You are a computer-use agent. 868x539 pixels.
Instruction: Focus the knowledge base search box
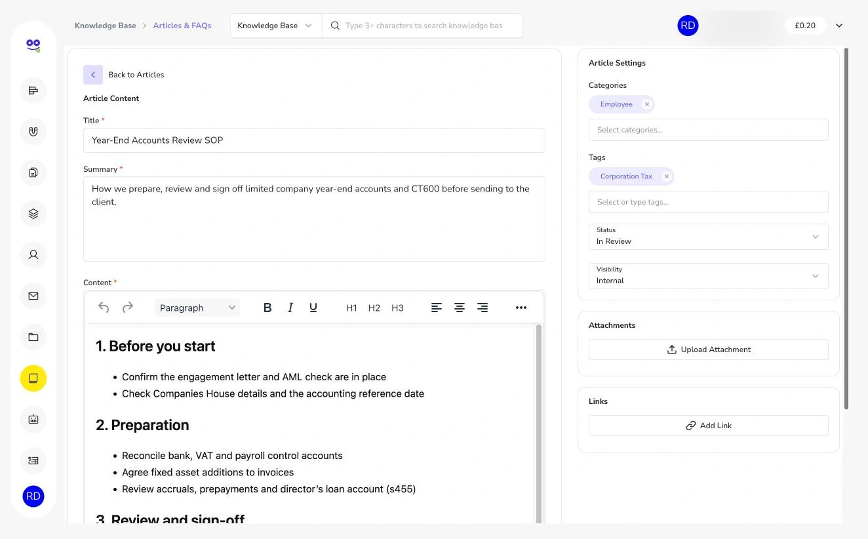click(x=423, y=26)
